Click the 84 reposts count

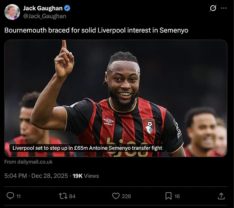point(72,196)
